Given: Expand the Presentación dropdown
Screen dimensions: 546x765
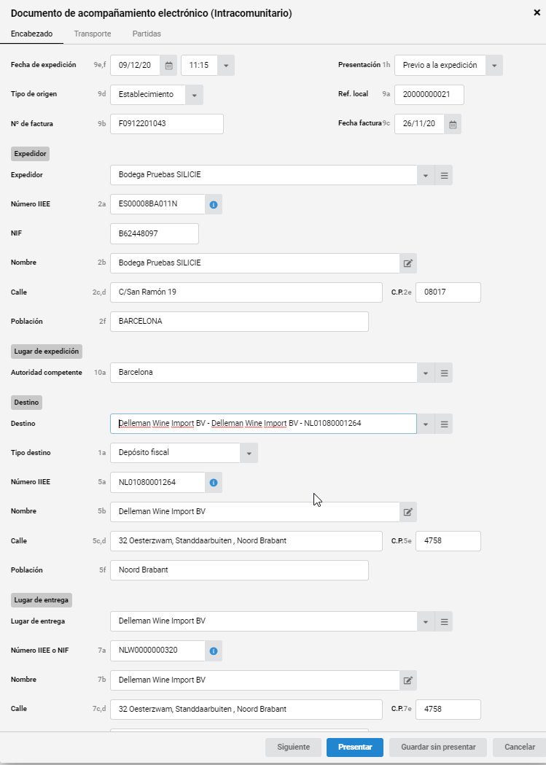Looking at the screenshot, I should click(x=494, y=66).
